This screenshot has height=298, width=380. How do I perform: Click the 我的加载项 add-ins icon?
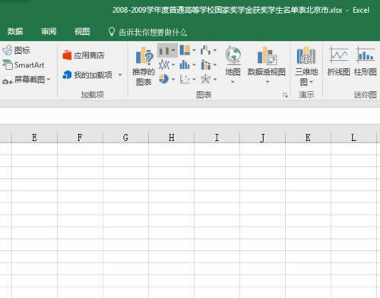tap(67, 75)
